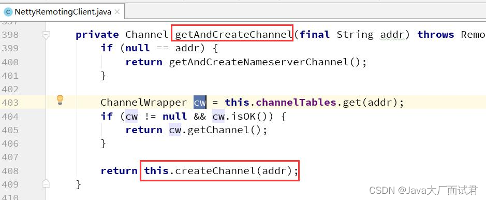Click the highlighted cw variable on line 403
This screenshot has width=486, height=200.
tap(200, 103)
